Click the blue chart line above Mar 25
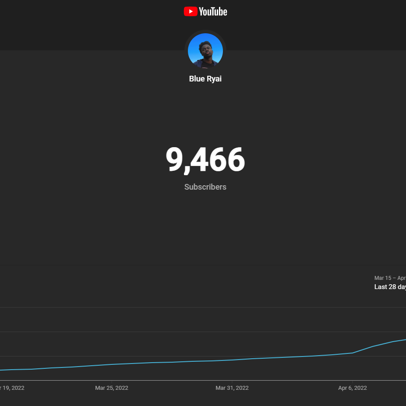 click(112, 364)
